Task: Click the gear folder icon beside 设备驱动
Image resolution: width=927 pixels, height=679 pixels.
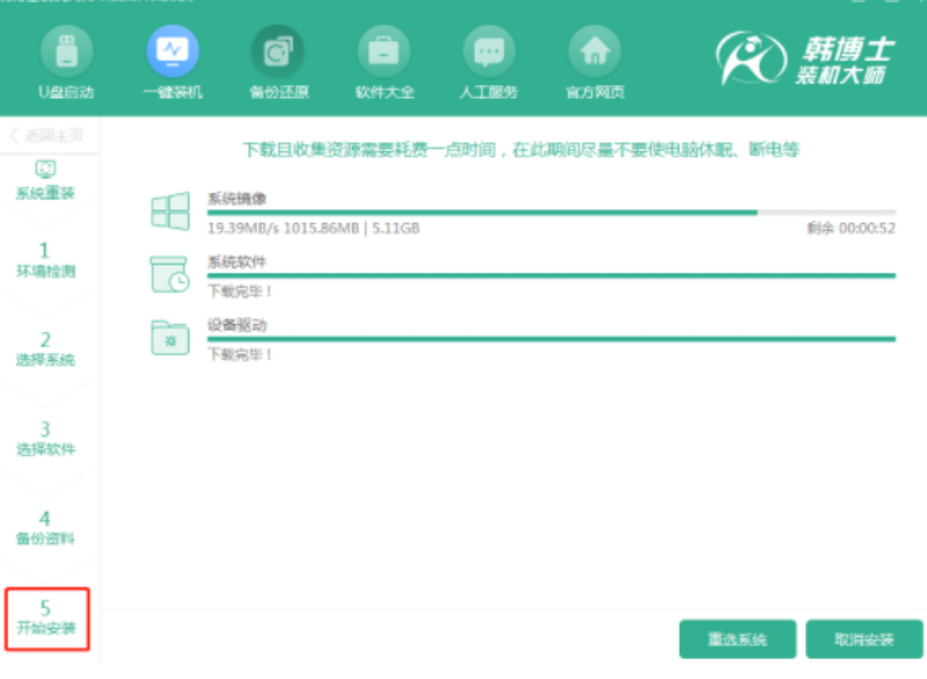Action: click(x=171, y=337)
